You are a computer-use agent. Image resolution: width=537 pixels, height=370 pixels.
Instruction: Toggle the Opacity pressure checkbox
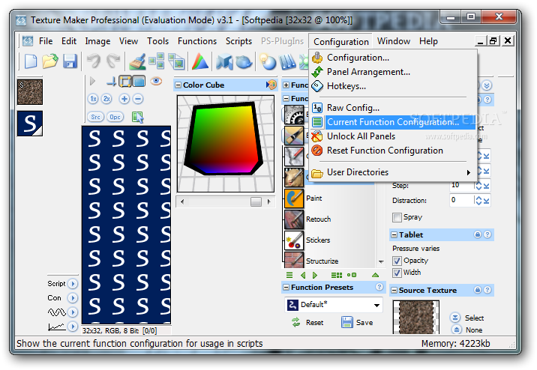(x=397, y=261)
